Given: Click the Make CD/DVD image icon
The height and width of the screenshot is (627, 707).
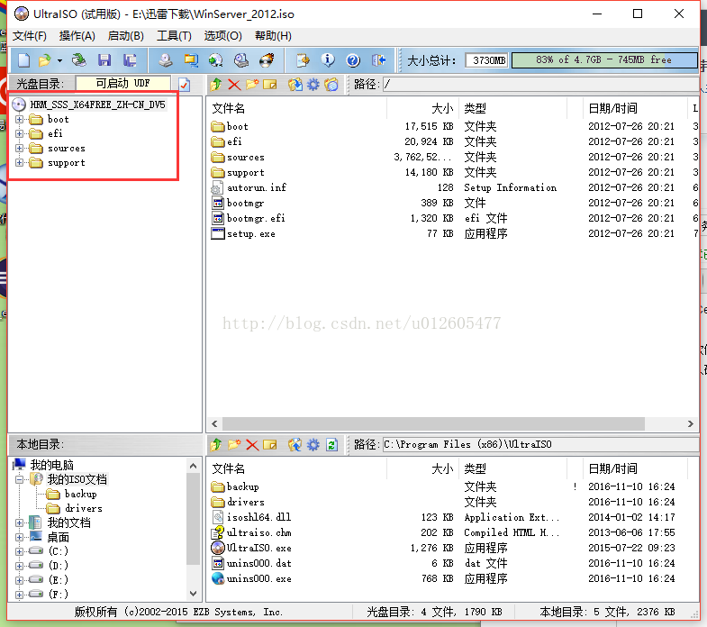Looking at the screenshot, I should tap(166, 60).
